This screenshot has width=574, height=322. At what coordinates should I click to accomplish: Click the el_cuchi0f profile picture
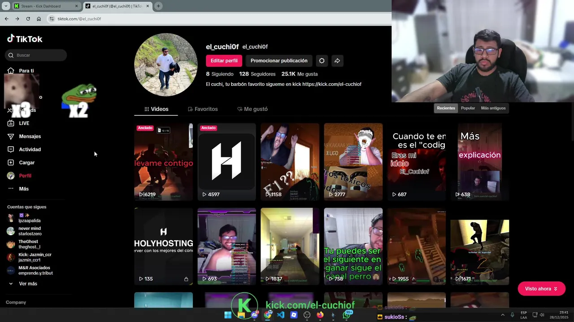click(166, 65)
